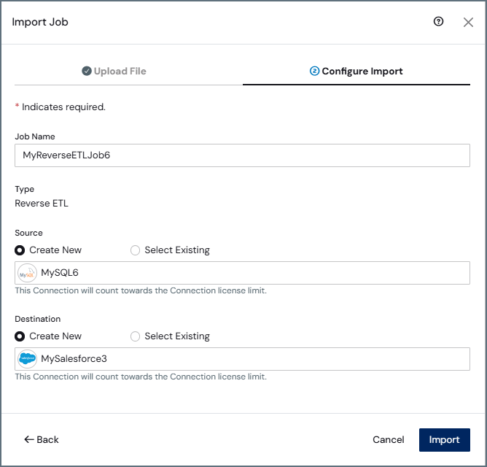Click the MySQL6 source connection field
487x467 pixels.
(x=242, y=273)
